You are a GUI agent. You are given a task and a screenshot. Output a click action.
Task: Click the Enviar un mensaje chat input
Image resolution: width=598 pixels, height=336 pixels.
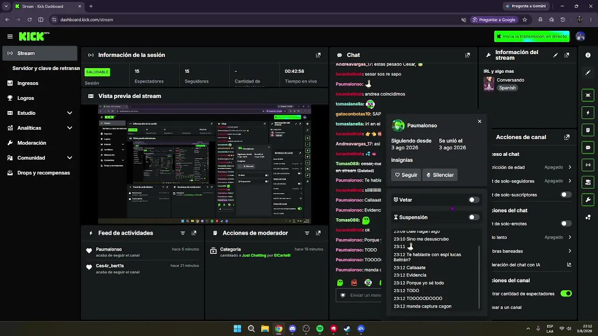coord(360,295)
